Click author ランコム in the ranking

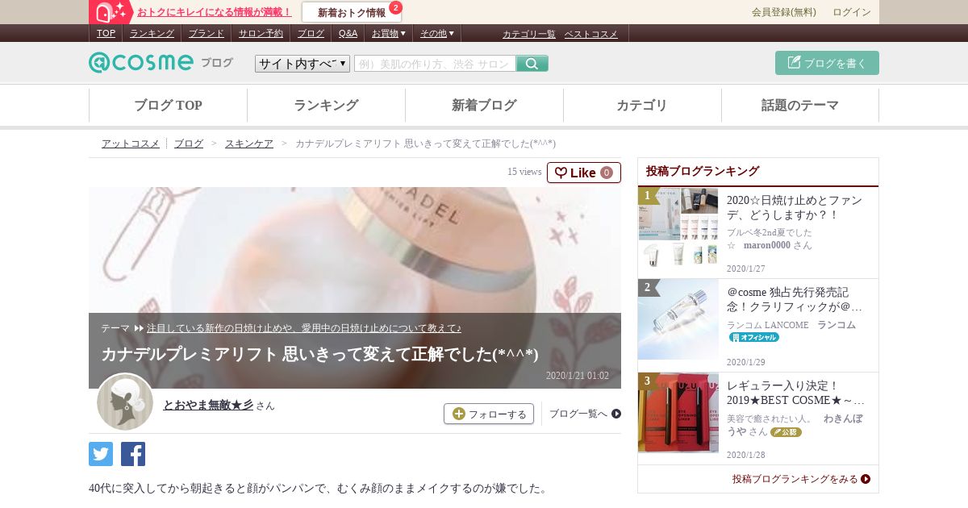[x=837, y=325]
